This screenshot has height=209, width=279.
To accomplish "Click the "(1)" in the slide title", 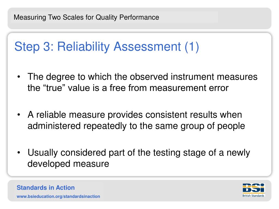I will click(192, 47).
